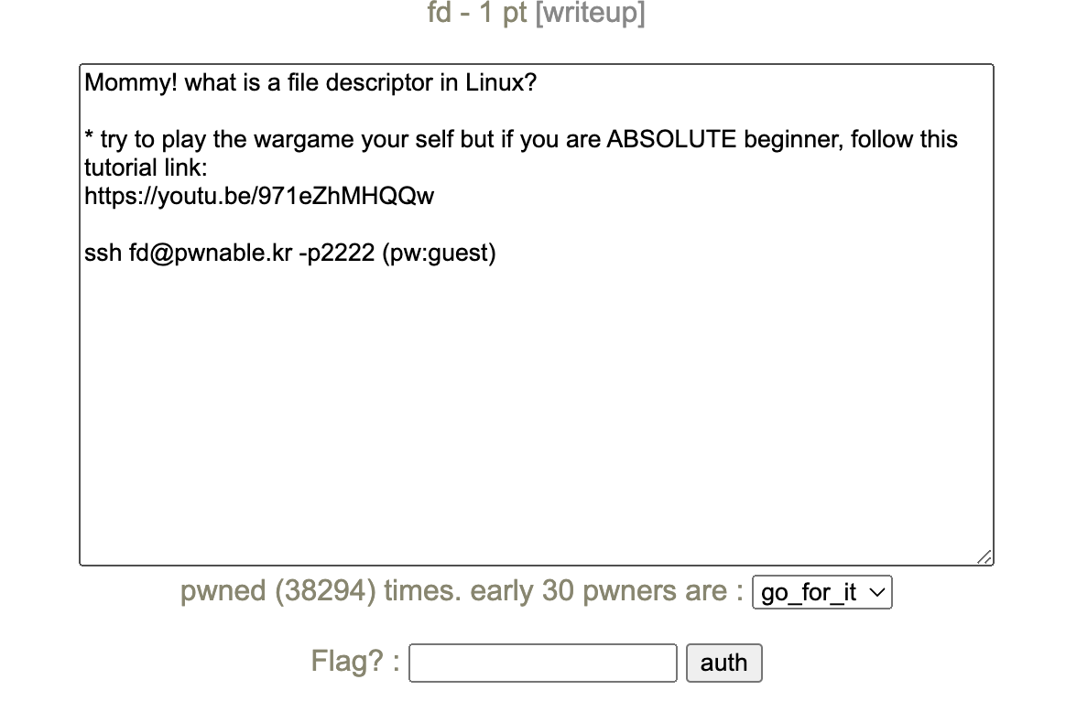Open the [writeup] link in the title
The height and width of the screenshot is (701, 1066).
coord(590,15)
